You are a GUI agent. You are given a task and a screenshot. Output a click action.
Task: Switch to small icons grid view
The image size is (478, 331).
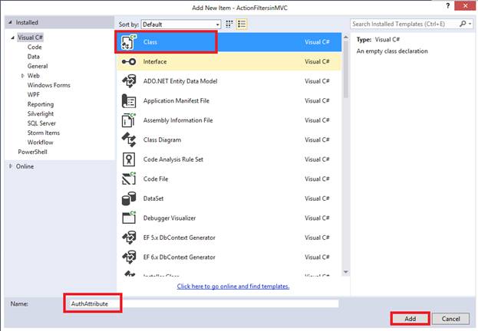(x=229, y=24)
